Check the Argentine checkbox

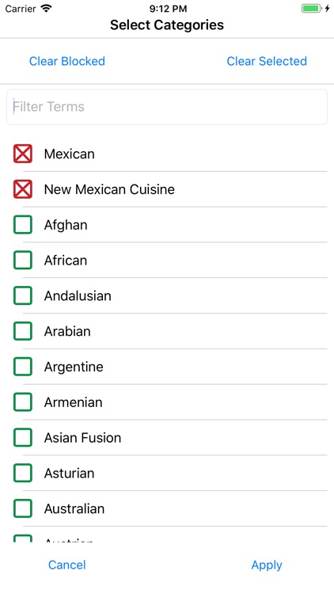click(x=23, y=367)
